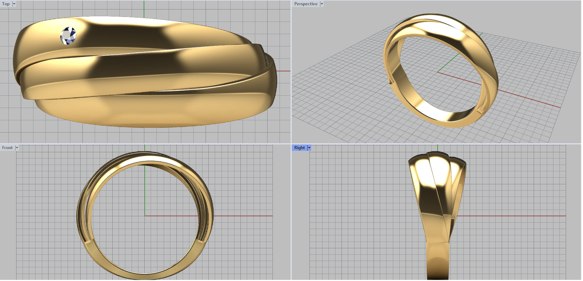Image resolution: width=583 pixels, height=281 pixels.
Task: Click the Perspective viewport title label
Action: click(305, 4)
